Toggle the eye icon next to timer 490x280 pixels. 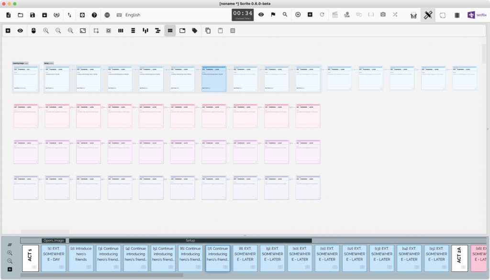click(x=261, y=15)
